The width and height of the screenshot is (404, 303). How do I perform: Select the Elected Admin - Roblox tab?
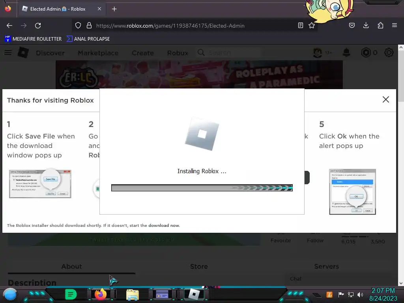click(x=62, y=9)
